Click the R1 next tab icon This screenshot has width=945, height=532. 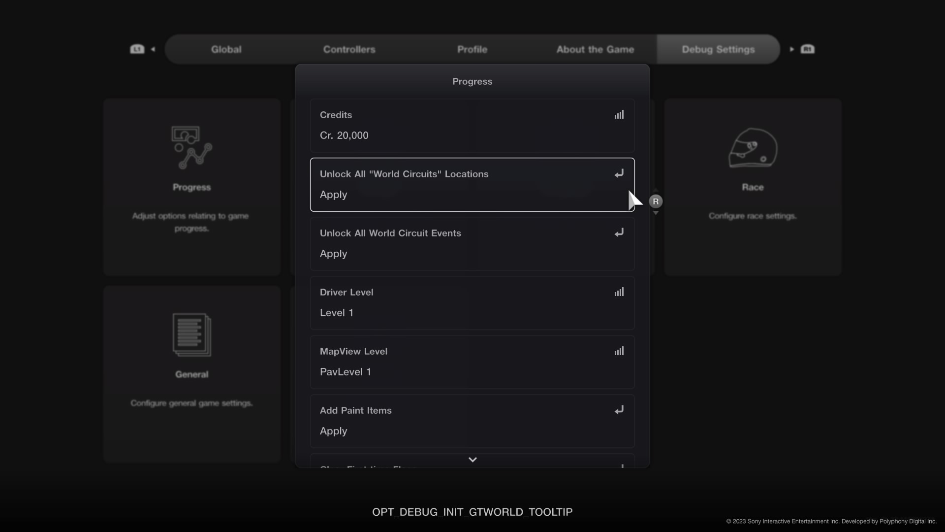pos(808,49)
